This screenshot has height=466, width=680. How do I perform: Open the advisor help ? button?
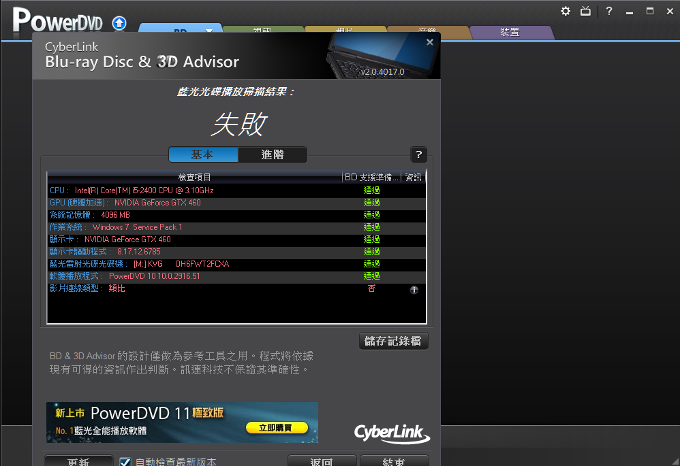pyautogui.click(x=418, y=154)
